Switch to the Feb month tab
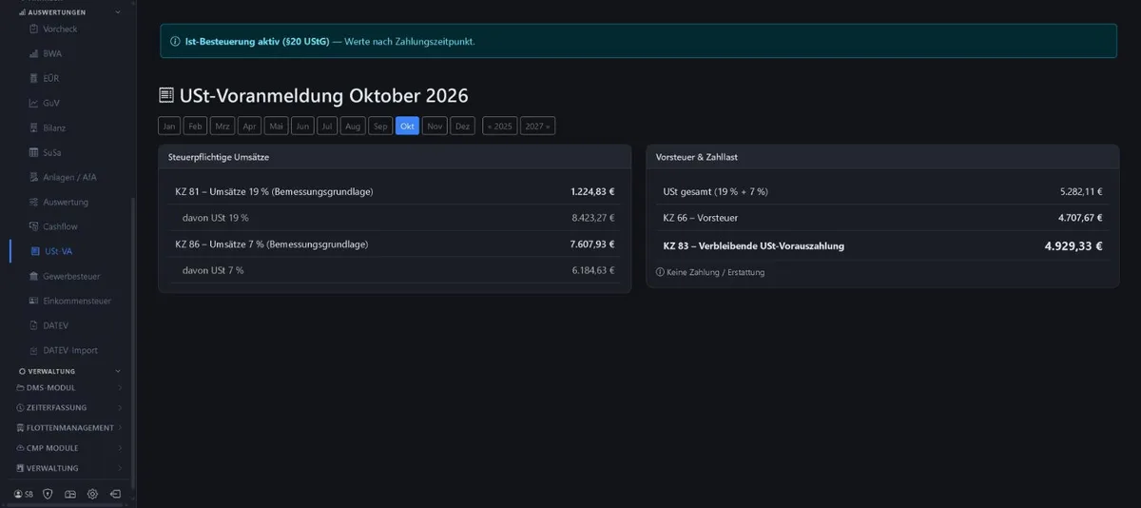Screen dimensions: 1141x508 (x=195, y=126)
